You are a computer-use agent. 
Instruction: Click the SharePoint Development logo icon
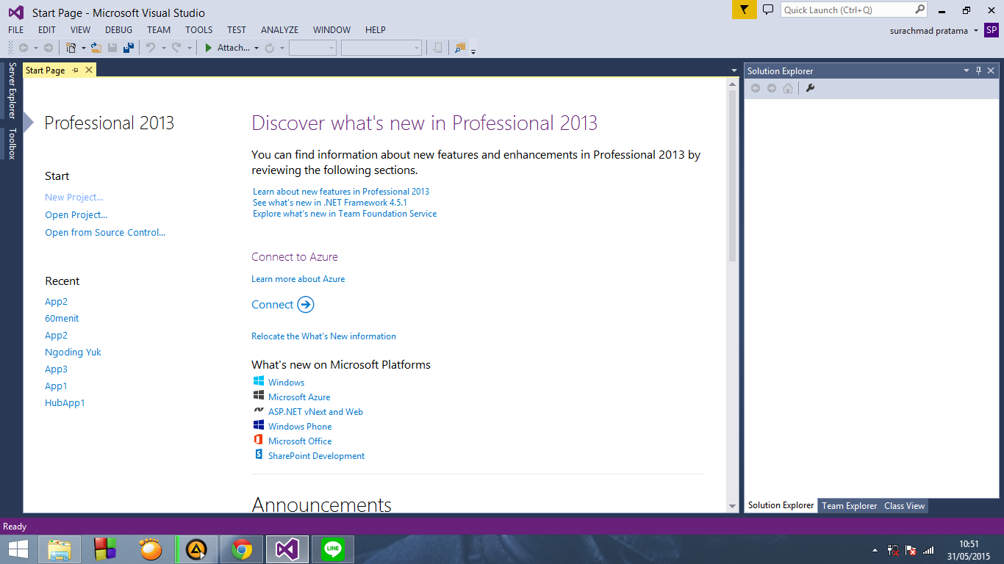259,455
